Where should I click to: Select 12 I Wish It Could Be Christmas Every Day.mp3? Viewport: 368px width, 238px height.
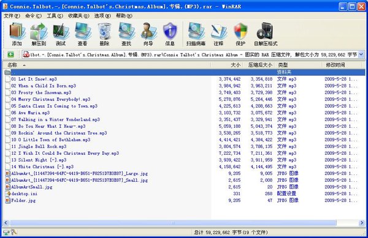click(65, 154)
